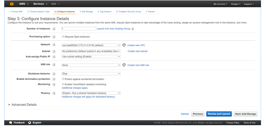
Task: Go to 2. Choose Instance Type tab
Action: (38, 12)
